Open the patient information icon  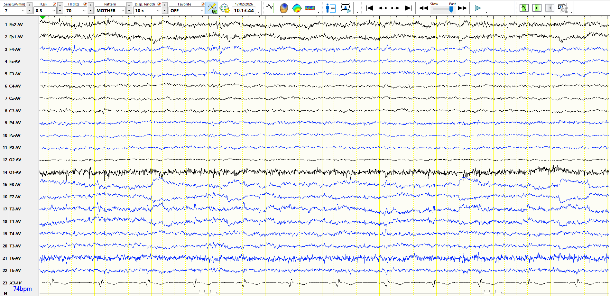click(330, 8)
